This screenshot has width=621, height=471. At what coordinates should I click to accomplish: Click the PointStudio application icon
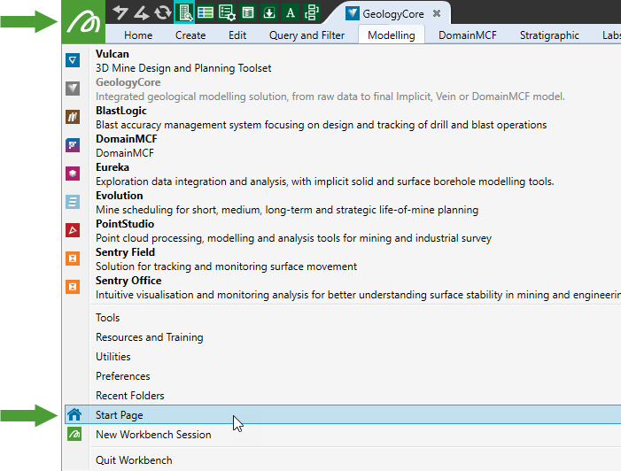point(73,230)
